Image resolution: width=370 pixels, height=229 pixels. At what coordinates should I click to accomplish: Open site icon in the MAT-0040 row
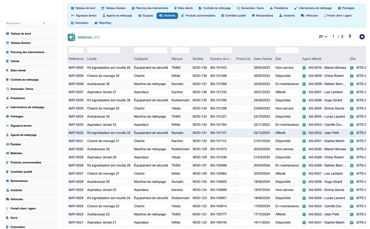(x=352, y=68)
